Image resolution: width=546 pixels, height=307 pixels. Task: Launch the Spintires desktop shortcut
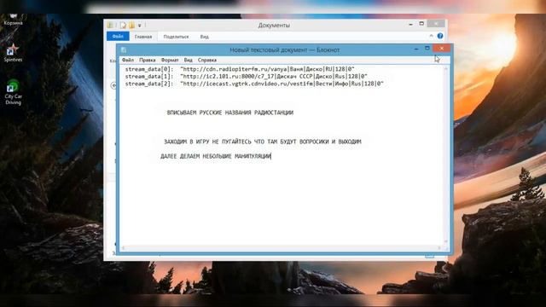click(13, 53)
